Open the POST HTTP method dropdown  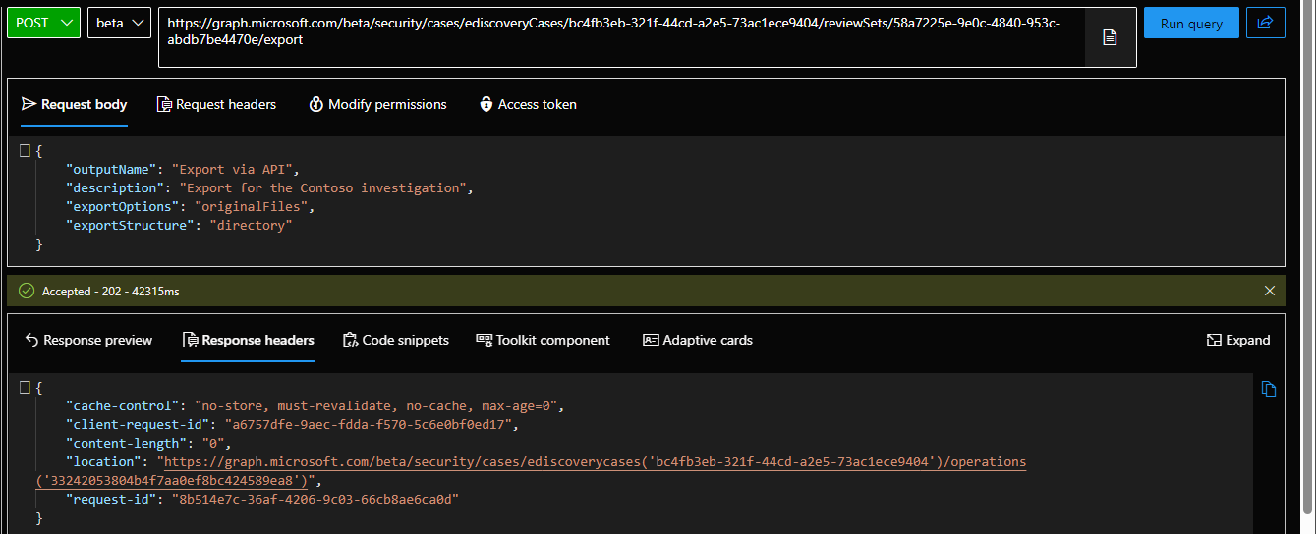click(43, 23)
